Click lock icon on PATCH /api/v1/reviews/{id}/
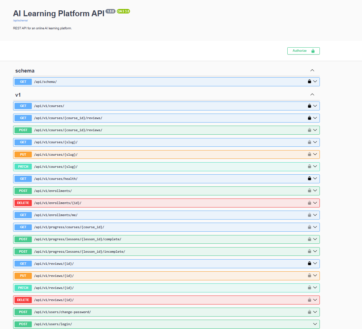Image resolution: width=362 pixels, height=329 pixels. (x=309, y=288)
